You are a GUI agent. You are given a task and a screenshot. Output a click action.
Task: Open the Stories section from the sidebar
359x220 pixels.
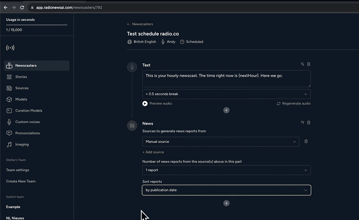(9, 76)
